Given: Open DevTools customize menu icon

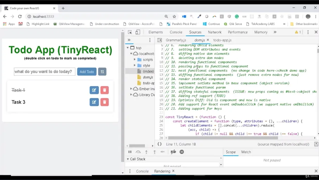Looking at the screenshot, I should point(308,32).
